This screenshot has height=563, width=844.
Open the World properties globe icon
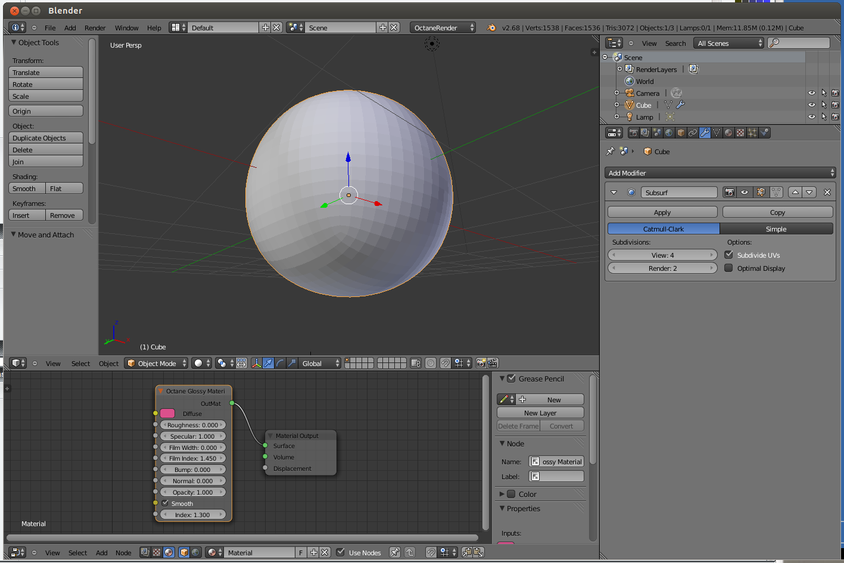click(x=669, y=133)
